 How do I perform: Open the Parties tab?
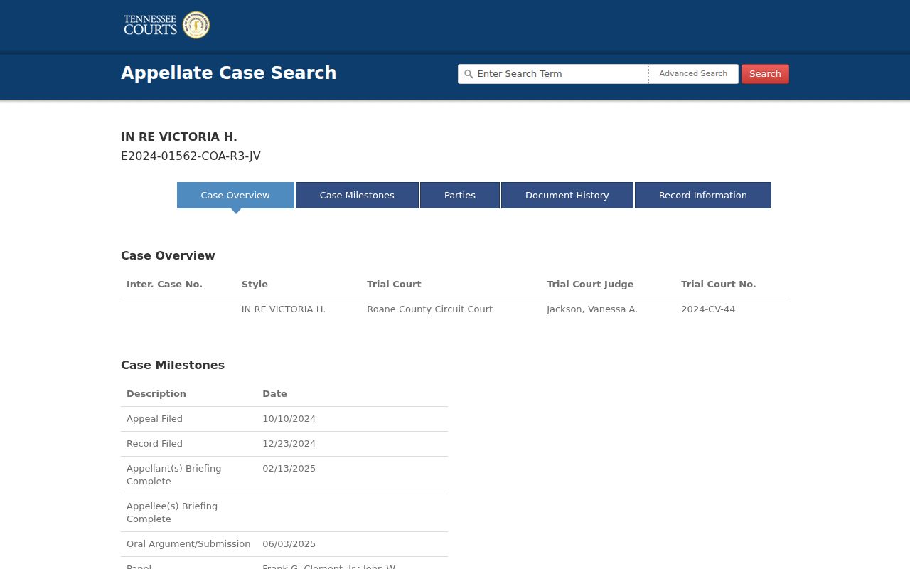pyautogui.click(x=460, y=195)
